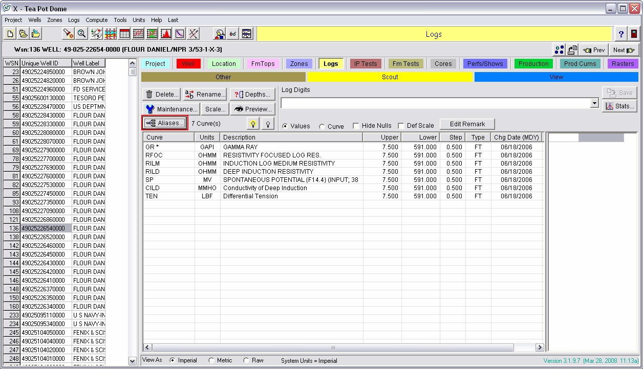The image size is (643, 369).
Task: Click the curve table scroll right arrow
Action: coord(540,348)
